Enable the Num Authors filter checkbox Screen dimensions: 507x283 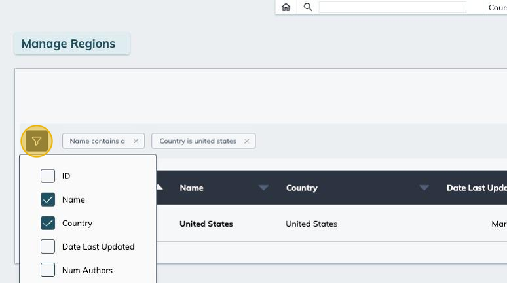point(48,270)
